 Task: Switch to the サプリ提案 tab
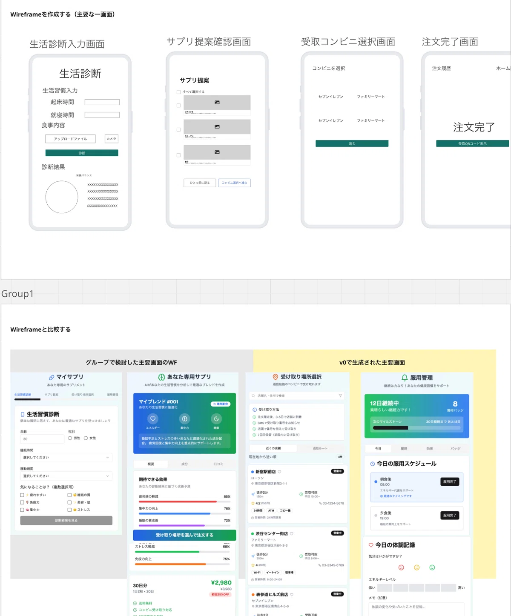pos(52,395)
